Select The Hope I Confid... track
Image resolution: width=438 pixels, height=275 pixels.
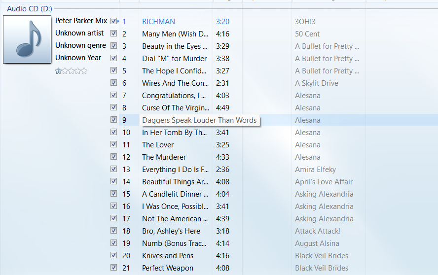pyautogui.click(x=174, y=71)
